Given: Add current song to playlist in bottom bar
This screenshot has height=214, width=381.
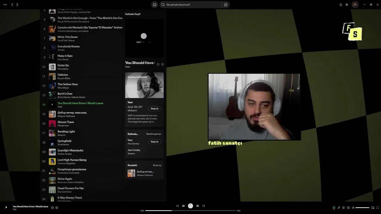Looking at the screenshot, I should (57, 207).
